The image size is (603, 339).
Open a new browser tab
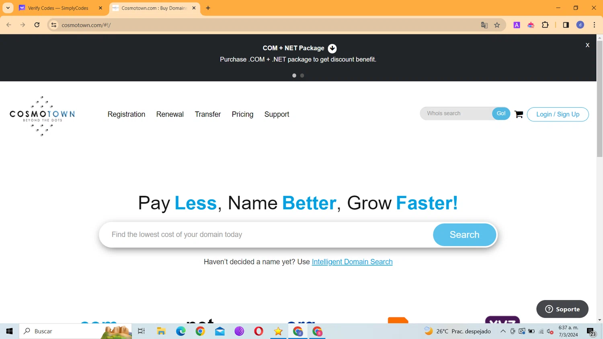click(x=208, y=8)
